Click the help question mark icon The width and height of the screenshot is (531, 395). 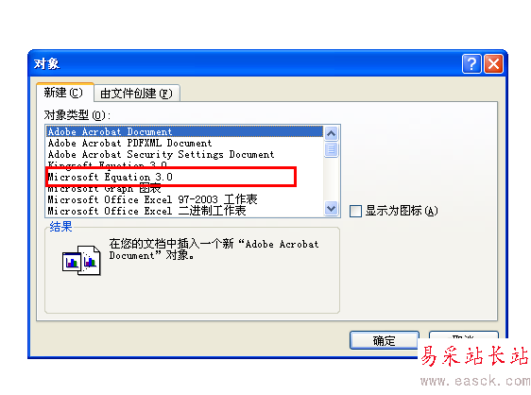[471, 63]
